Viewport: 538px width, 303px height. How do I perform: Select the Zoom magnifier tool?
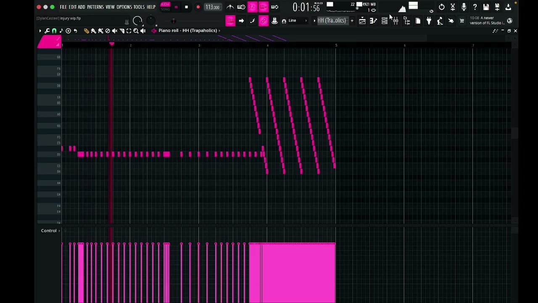136,31
